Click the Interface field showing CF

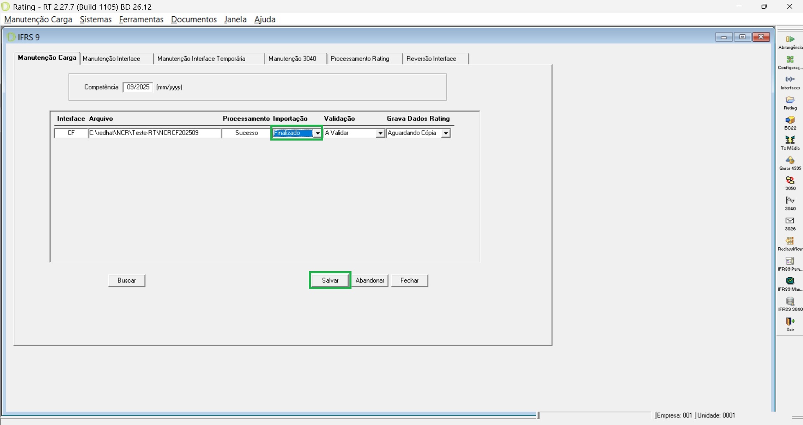71,133
